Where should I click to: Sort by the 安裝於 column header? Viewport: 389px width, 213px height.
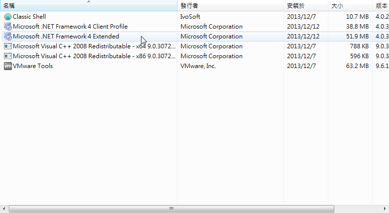pyautogui.click(x=306, y=5)
